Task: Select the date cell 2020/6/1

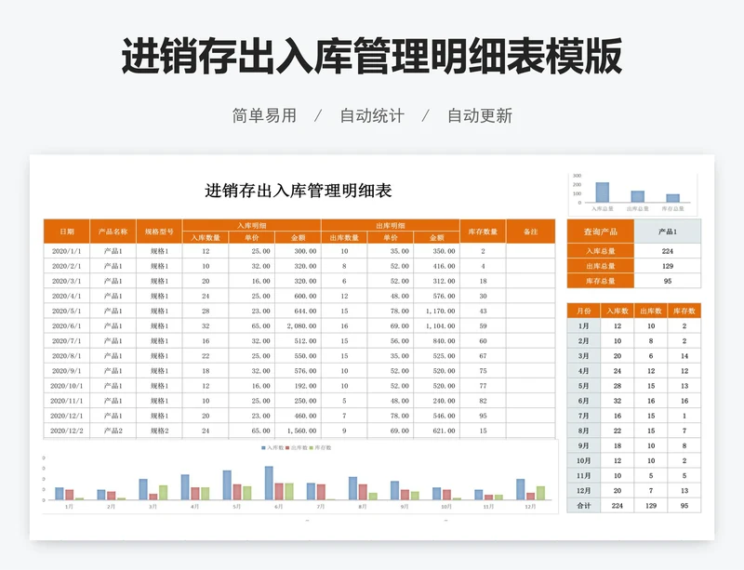Action: pos(67,326)
